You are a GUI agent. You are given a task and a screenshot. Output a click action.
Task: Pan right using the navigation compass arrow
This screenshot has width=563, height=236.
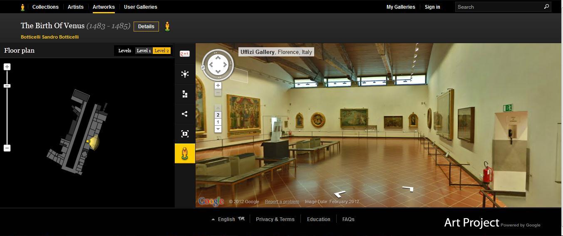tap(225, 65)
